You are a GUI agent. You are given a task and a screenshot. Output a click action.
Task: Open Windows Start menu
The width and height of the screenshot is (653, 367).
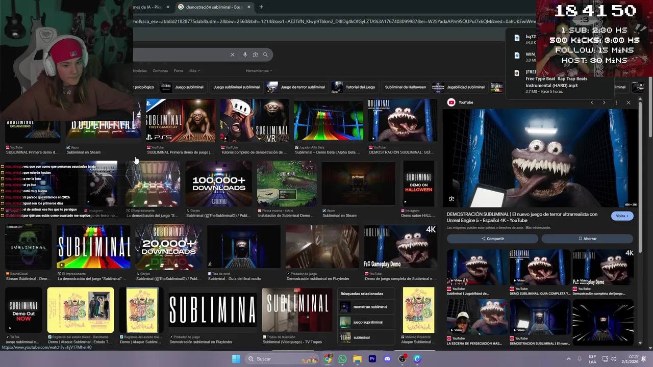tap(236, 359)
